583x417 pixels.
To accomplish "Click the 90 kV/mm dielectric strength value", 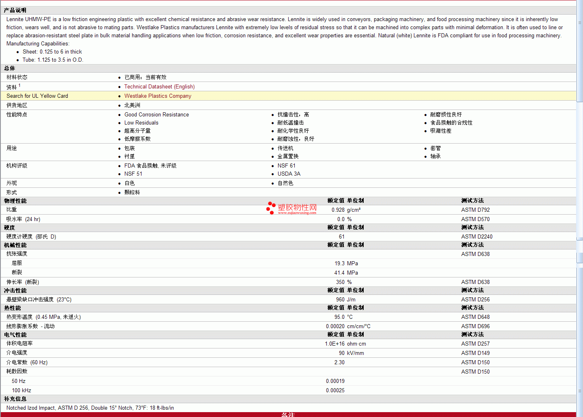I will click(x=352, y=353).
